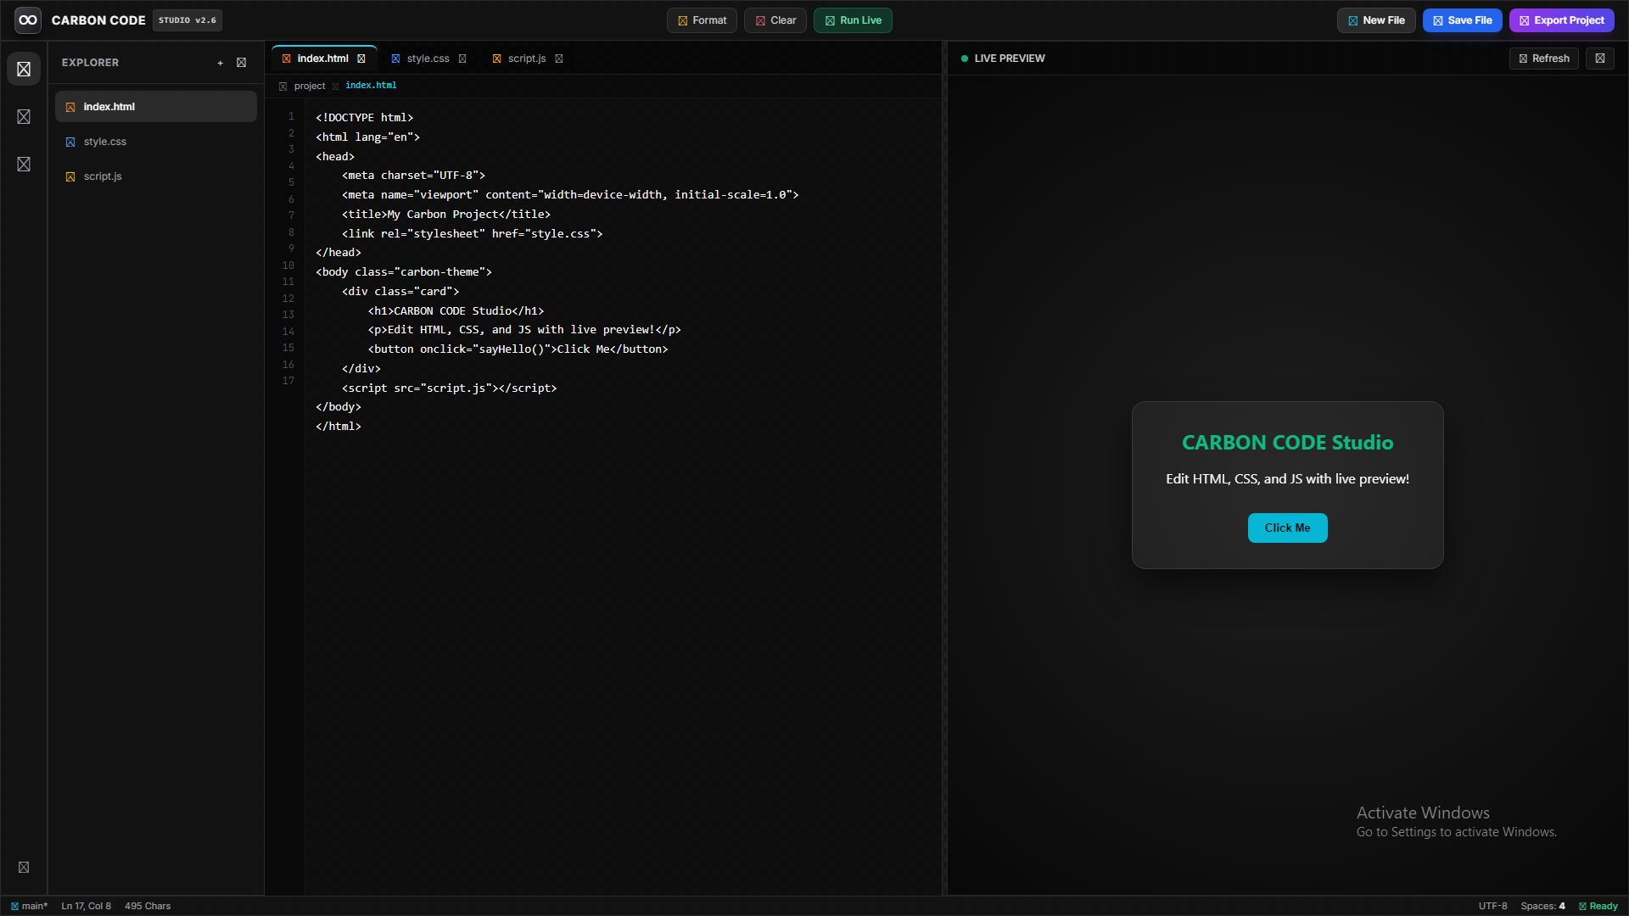Viewport: 1629px width, 916px height.
Task: Open the second activity bar icon
Action: 24,116
